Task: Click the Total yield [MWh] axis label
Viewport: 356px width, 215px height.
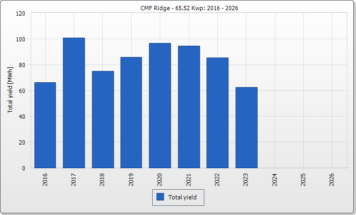Action: [x=10, y=90]
